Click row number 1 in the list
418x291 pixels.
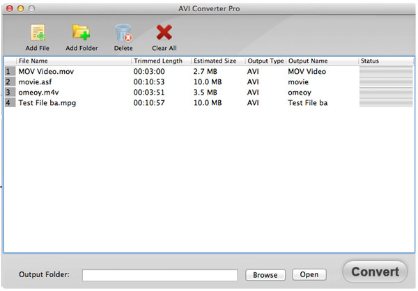point(10,72)
